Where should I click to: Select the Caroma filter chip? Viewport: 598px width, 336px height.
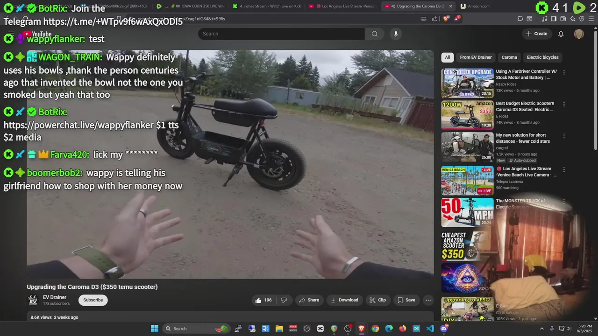pyautogui.click(x=509, y=57)
